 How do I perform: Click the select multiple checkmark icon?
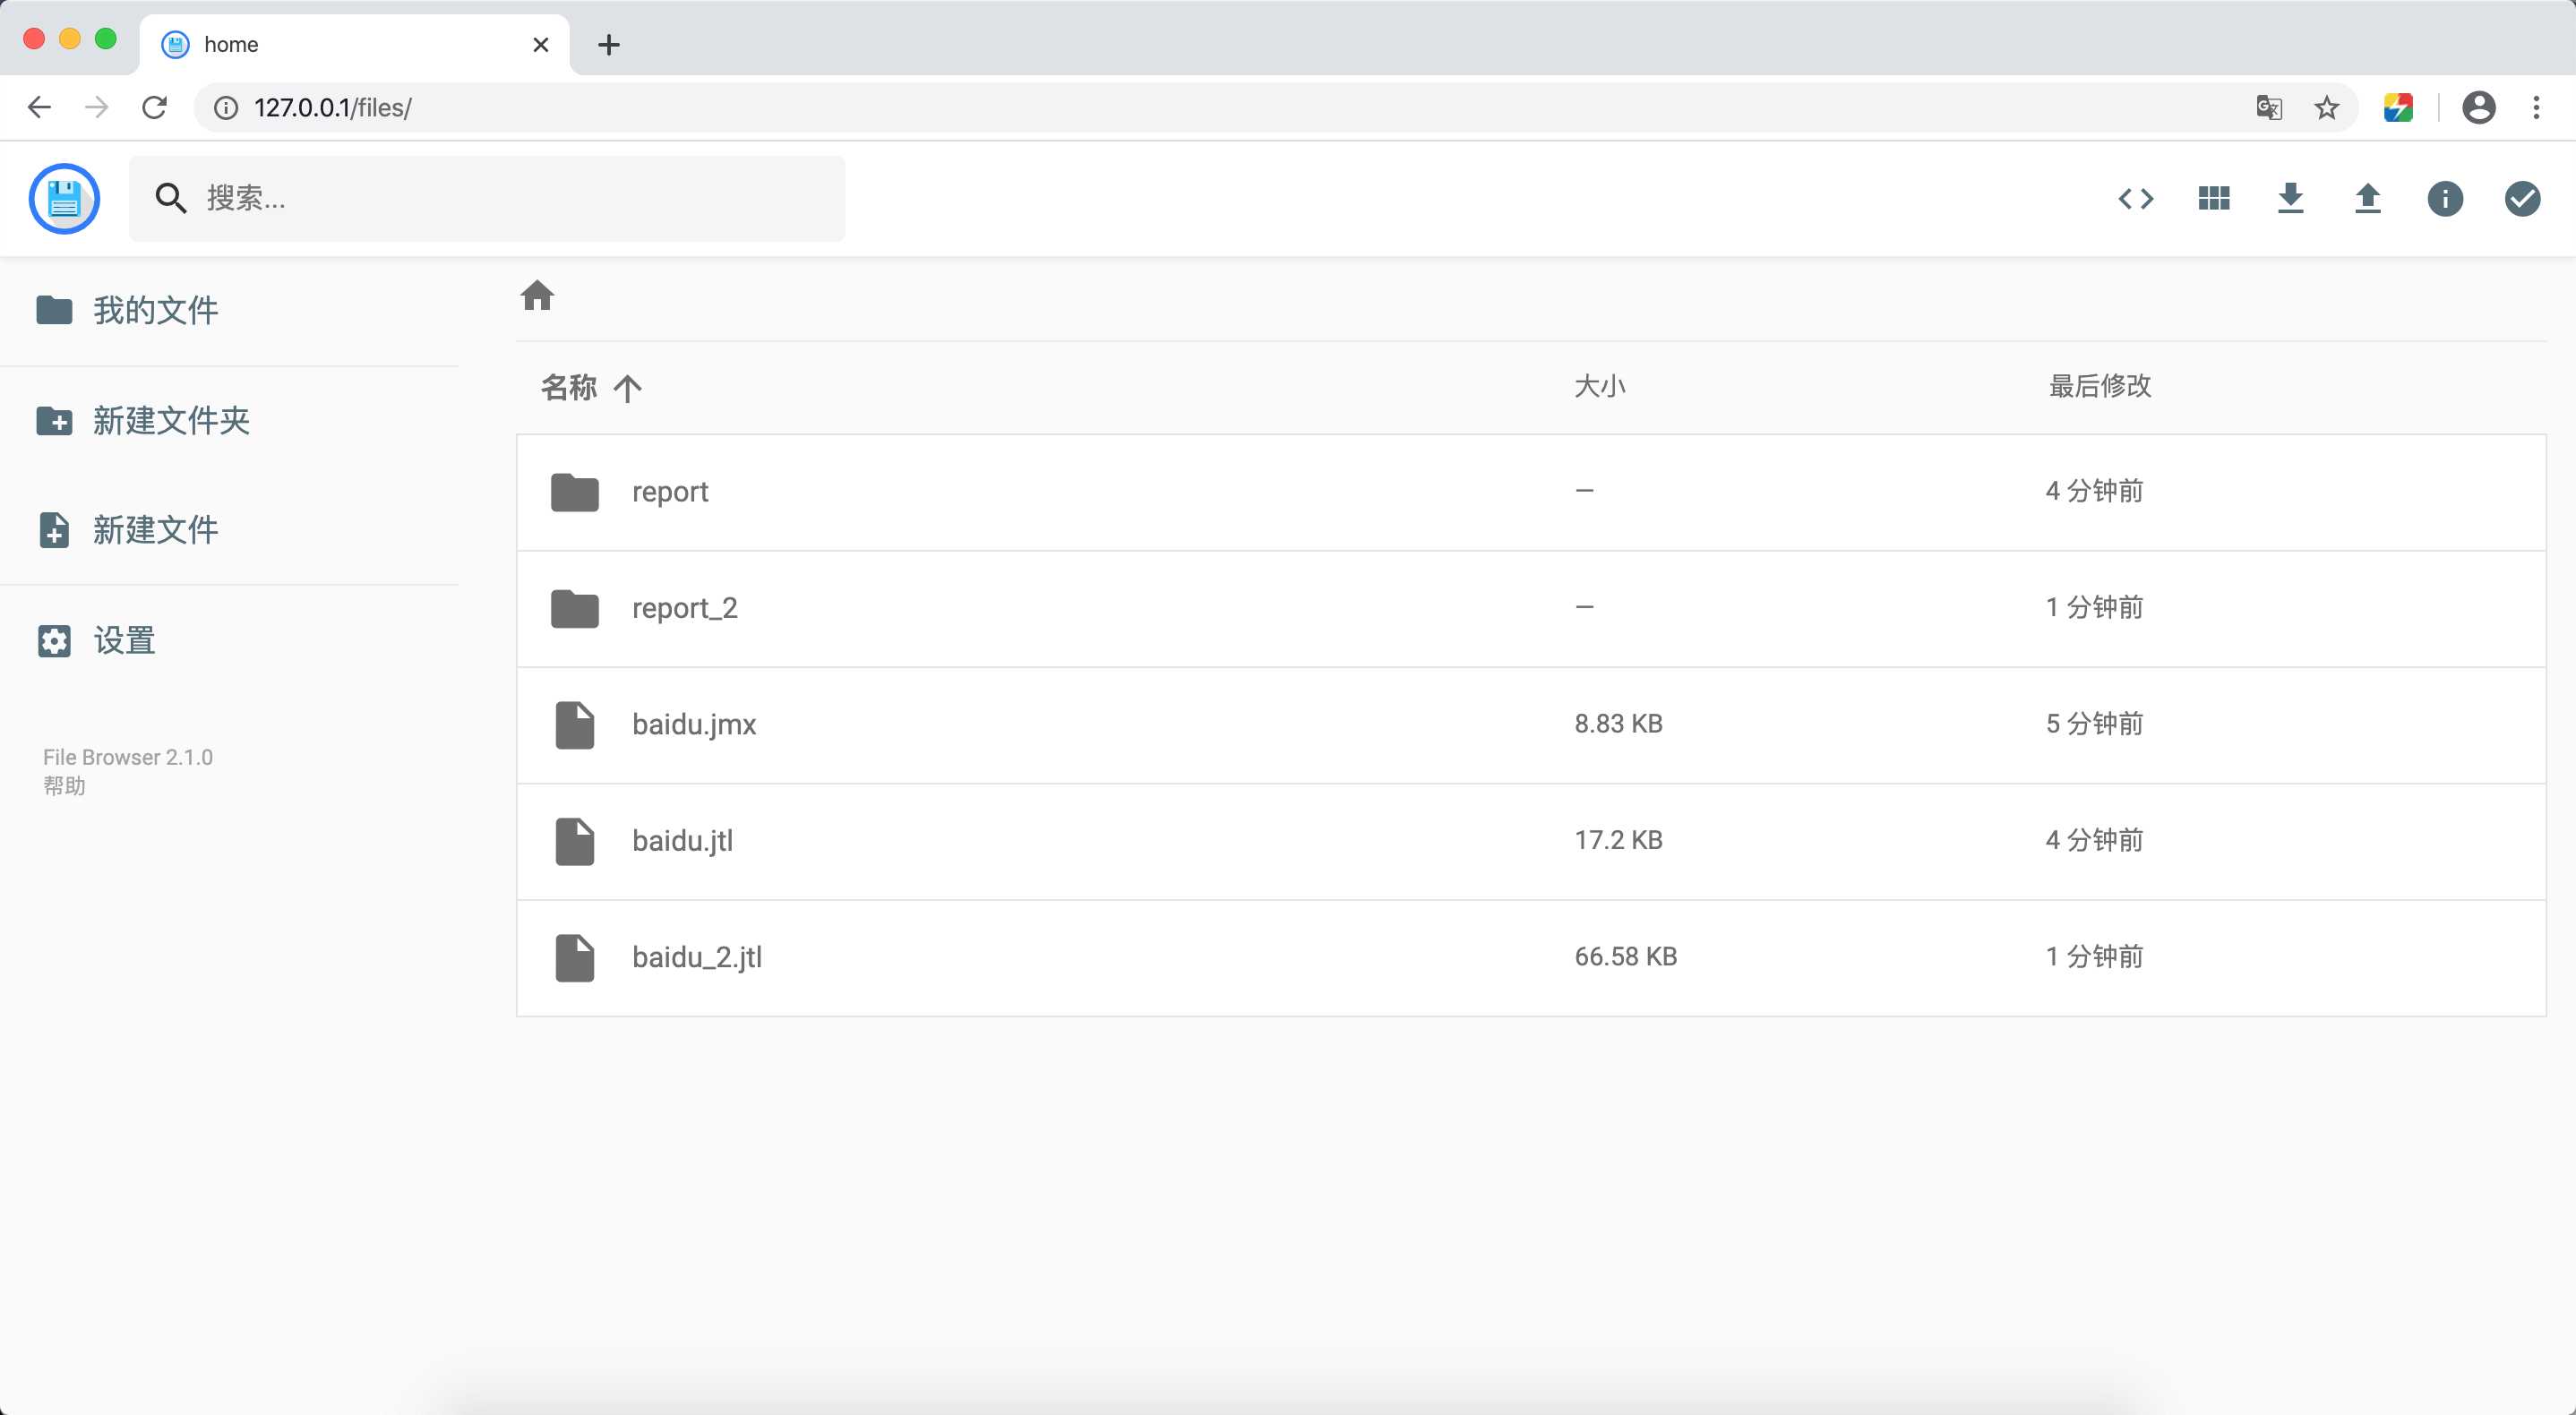coord(2523,198)
